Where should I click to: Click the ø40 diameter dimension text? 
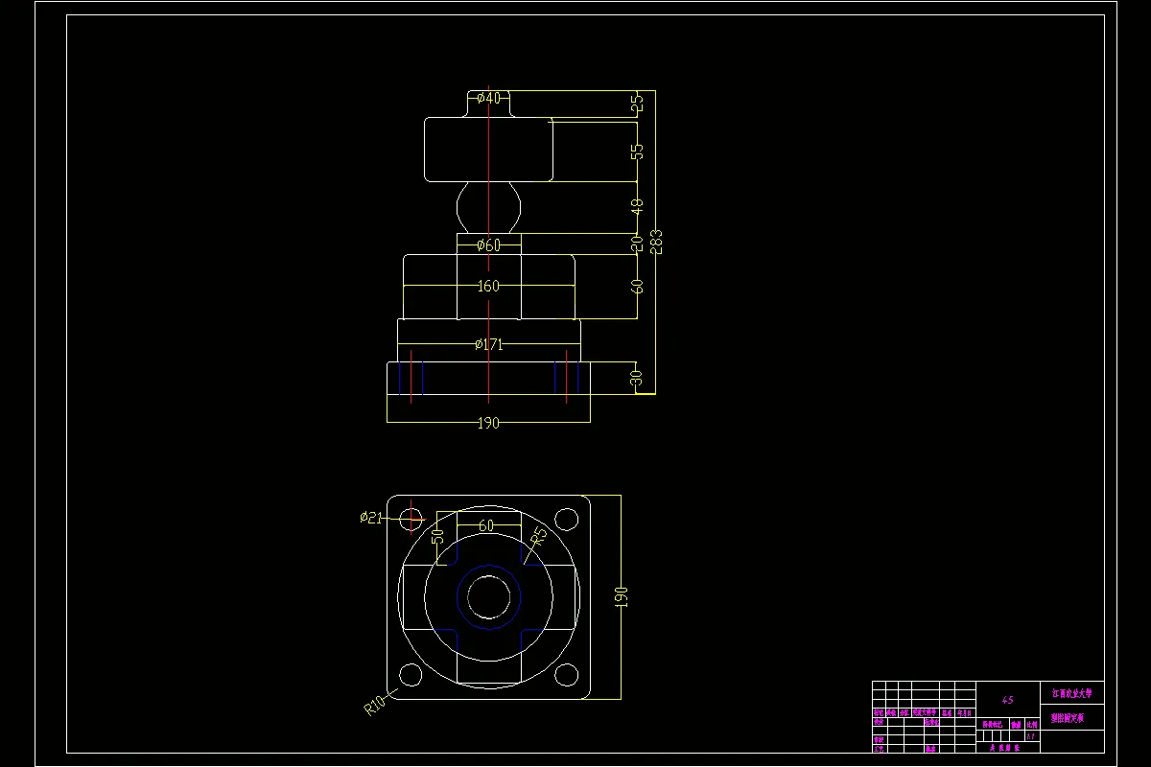pos(488,98)
